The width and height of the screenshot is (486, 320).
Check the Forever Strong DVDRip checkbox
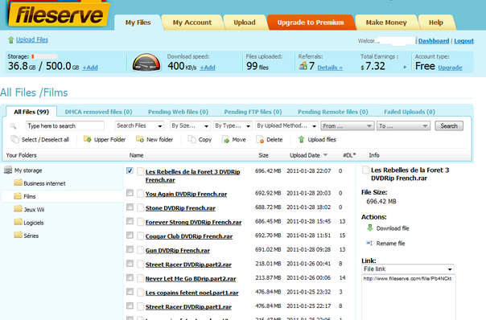130,221
